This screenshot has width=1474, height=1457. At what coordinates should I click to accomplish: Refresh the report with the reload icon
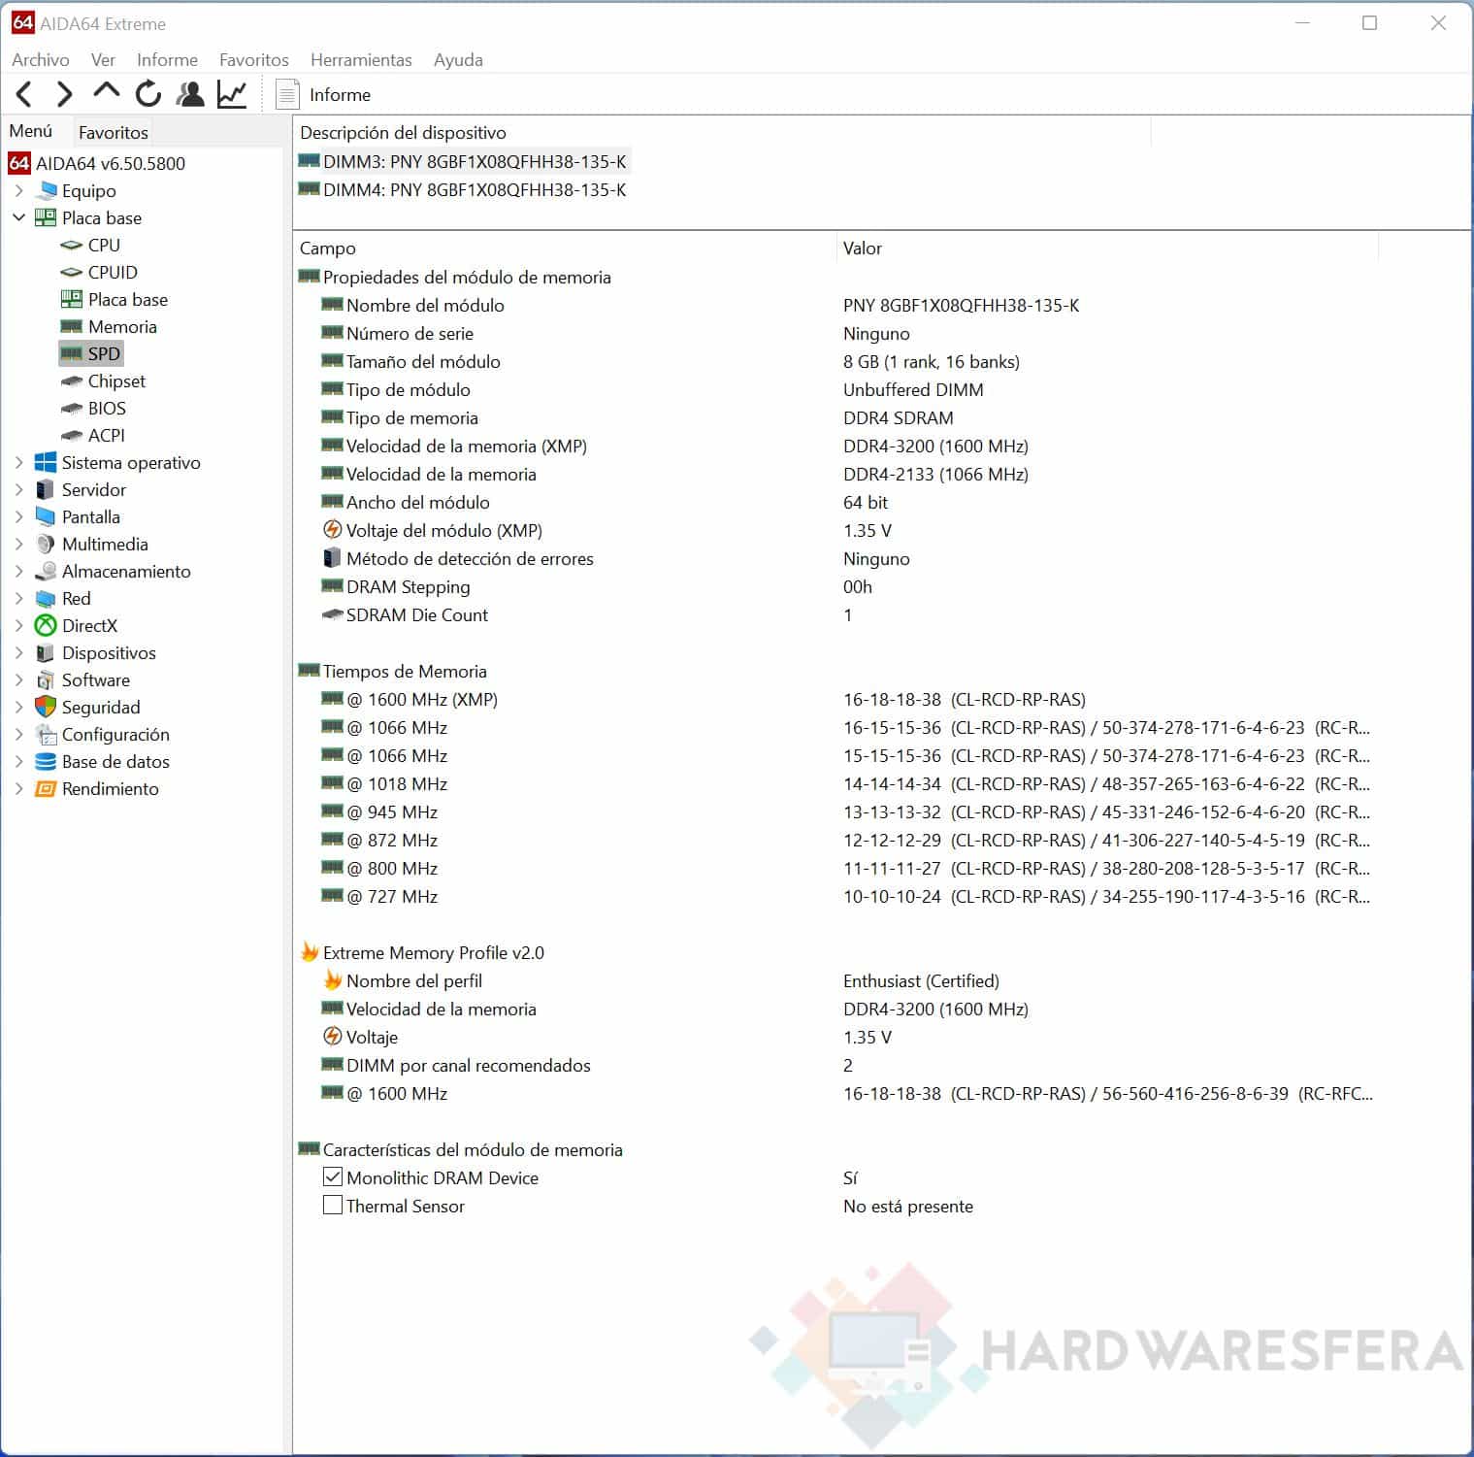(x=148, y=94)
